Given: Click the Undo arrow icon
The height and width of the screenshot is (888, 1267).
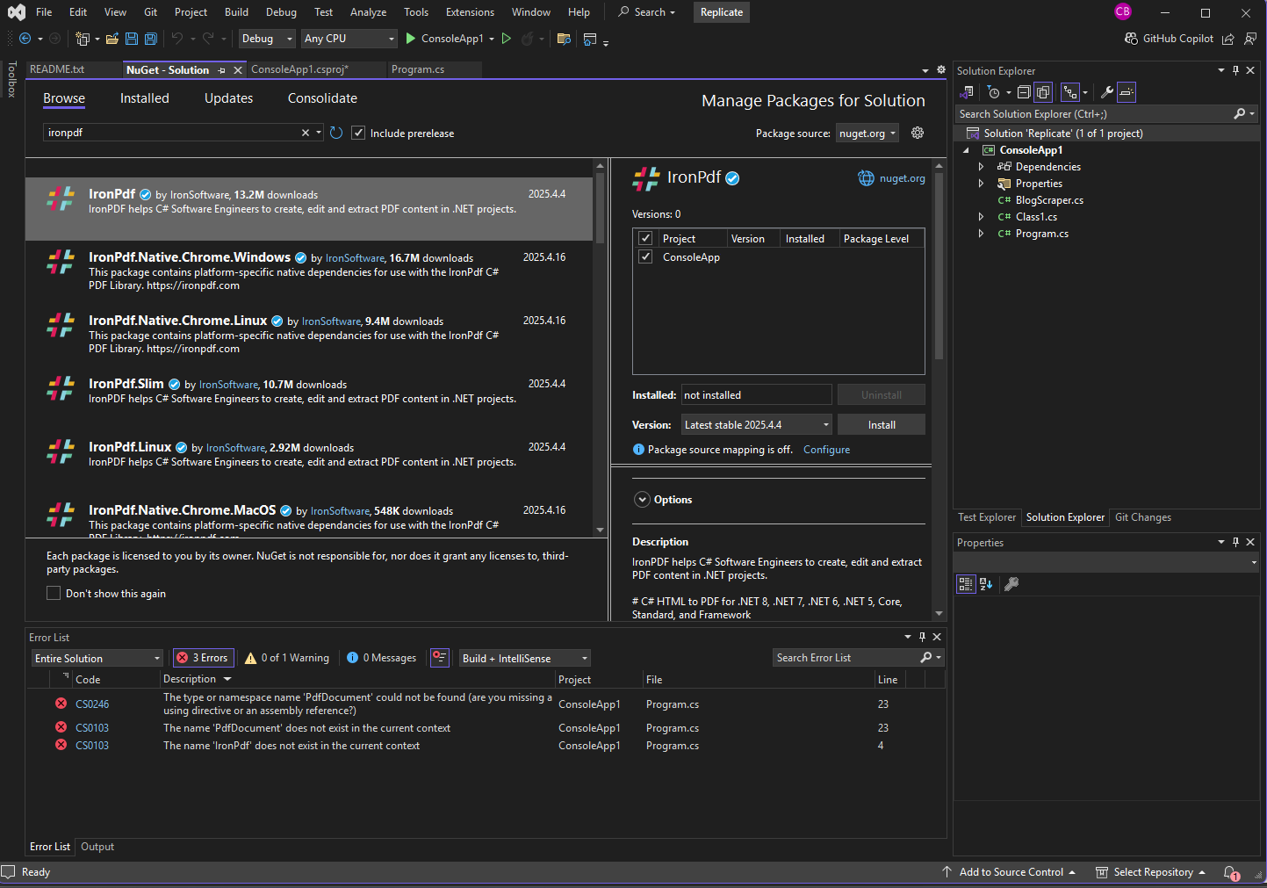Looking at the screenshot, I should tap(177, 39).
